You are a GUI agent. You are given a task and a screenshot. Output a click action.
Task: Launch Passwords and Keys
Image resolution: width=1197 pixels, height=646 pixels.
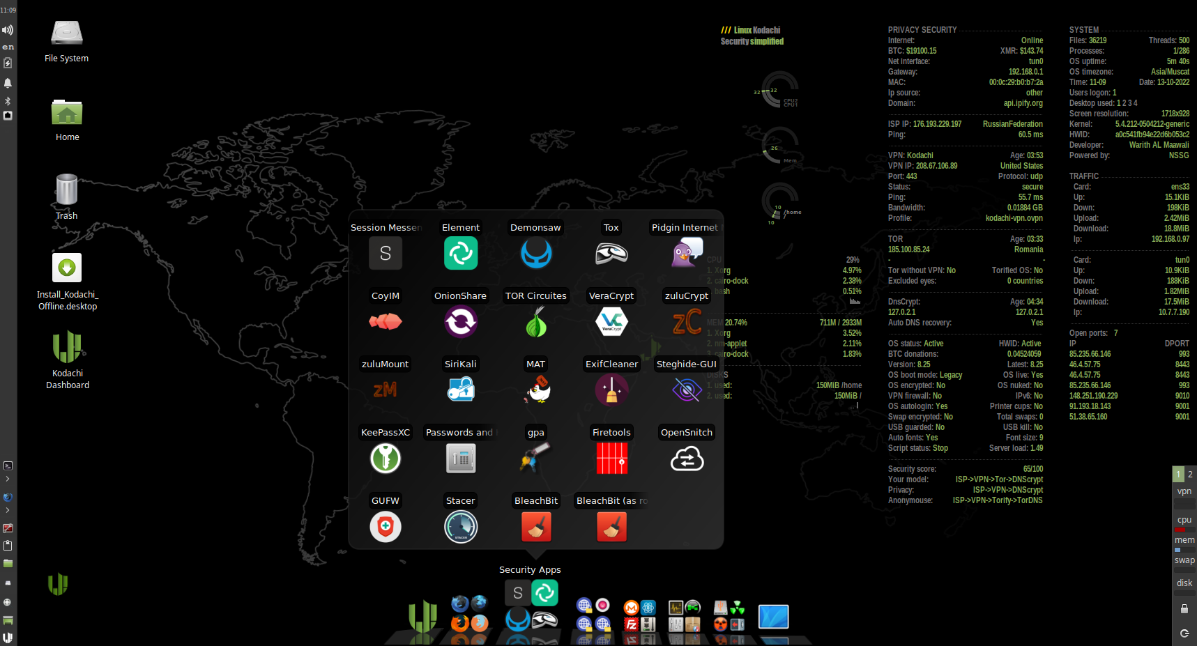(x=461, y=458)
